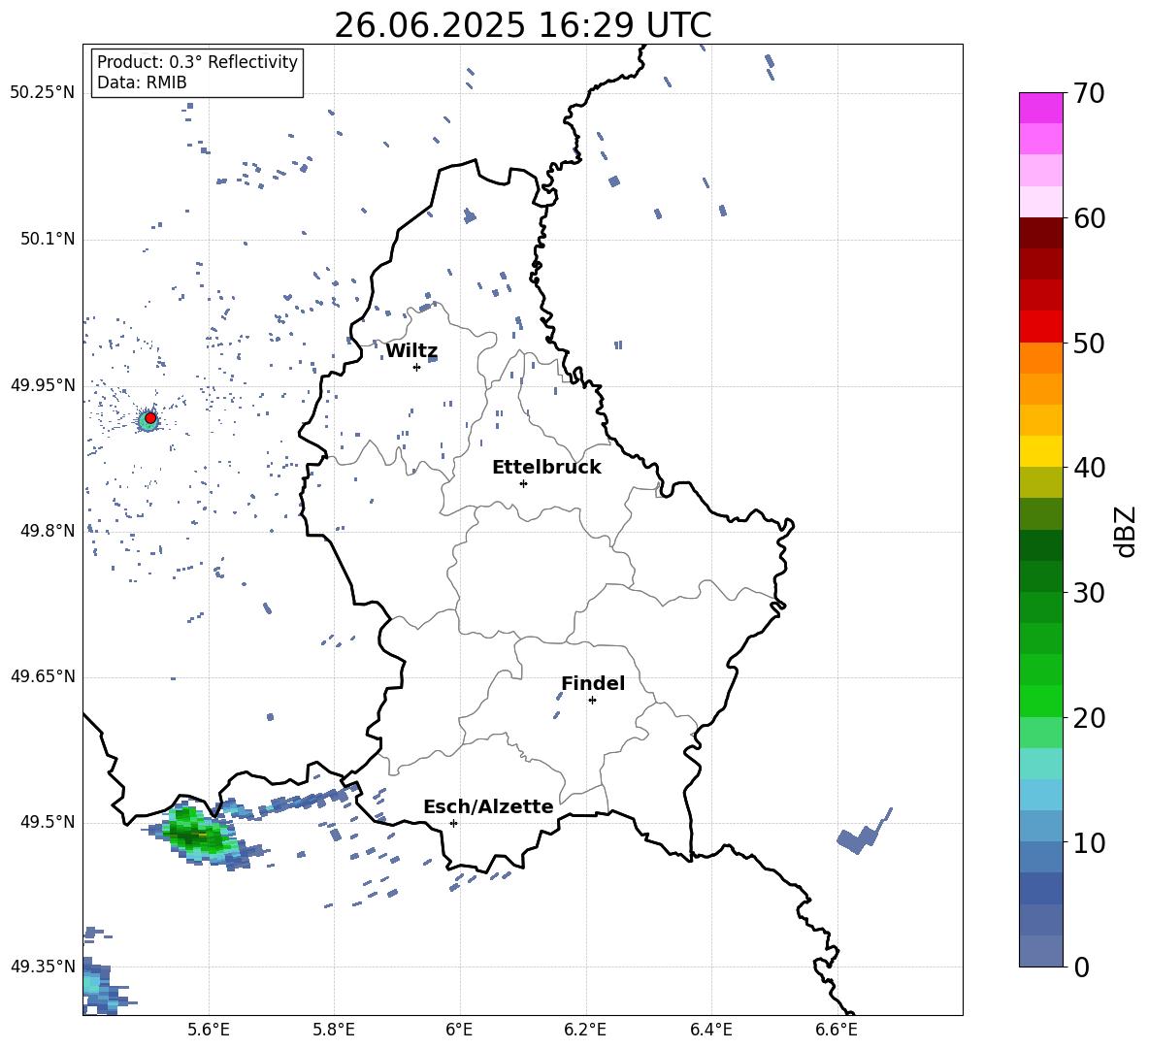Viewport: 1149px width, 1049px height.
Task: Click the 49.8°N latitude label
Action: (48, 531)
